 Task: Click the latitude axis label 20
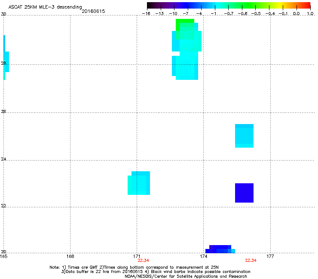point(3,252)
